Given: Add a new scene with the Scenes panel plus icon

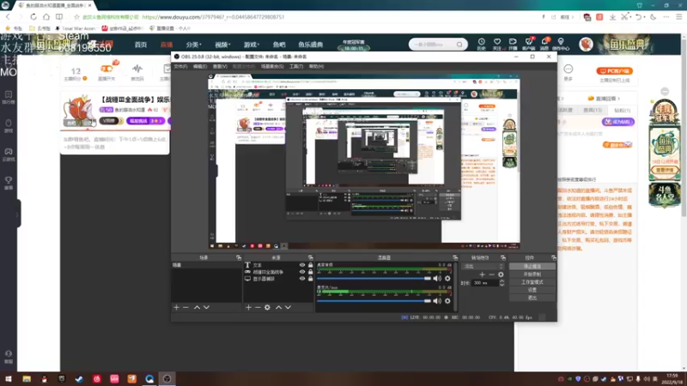Looking at the screenshot, I should pos(177,308).
